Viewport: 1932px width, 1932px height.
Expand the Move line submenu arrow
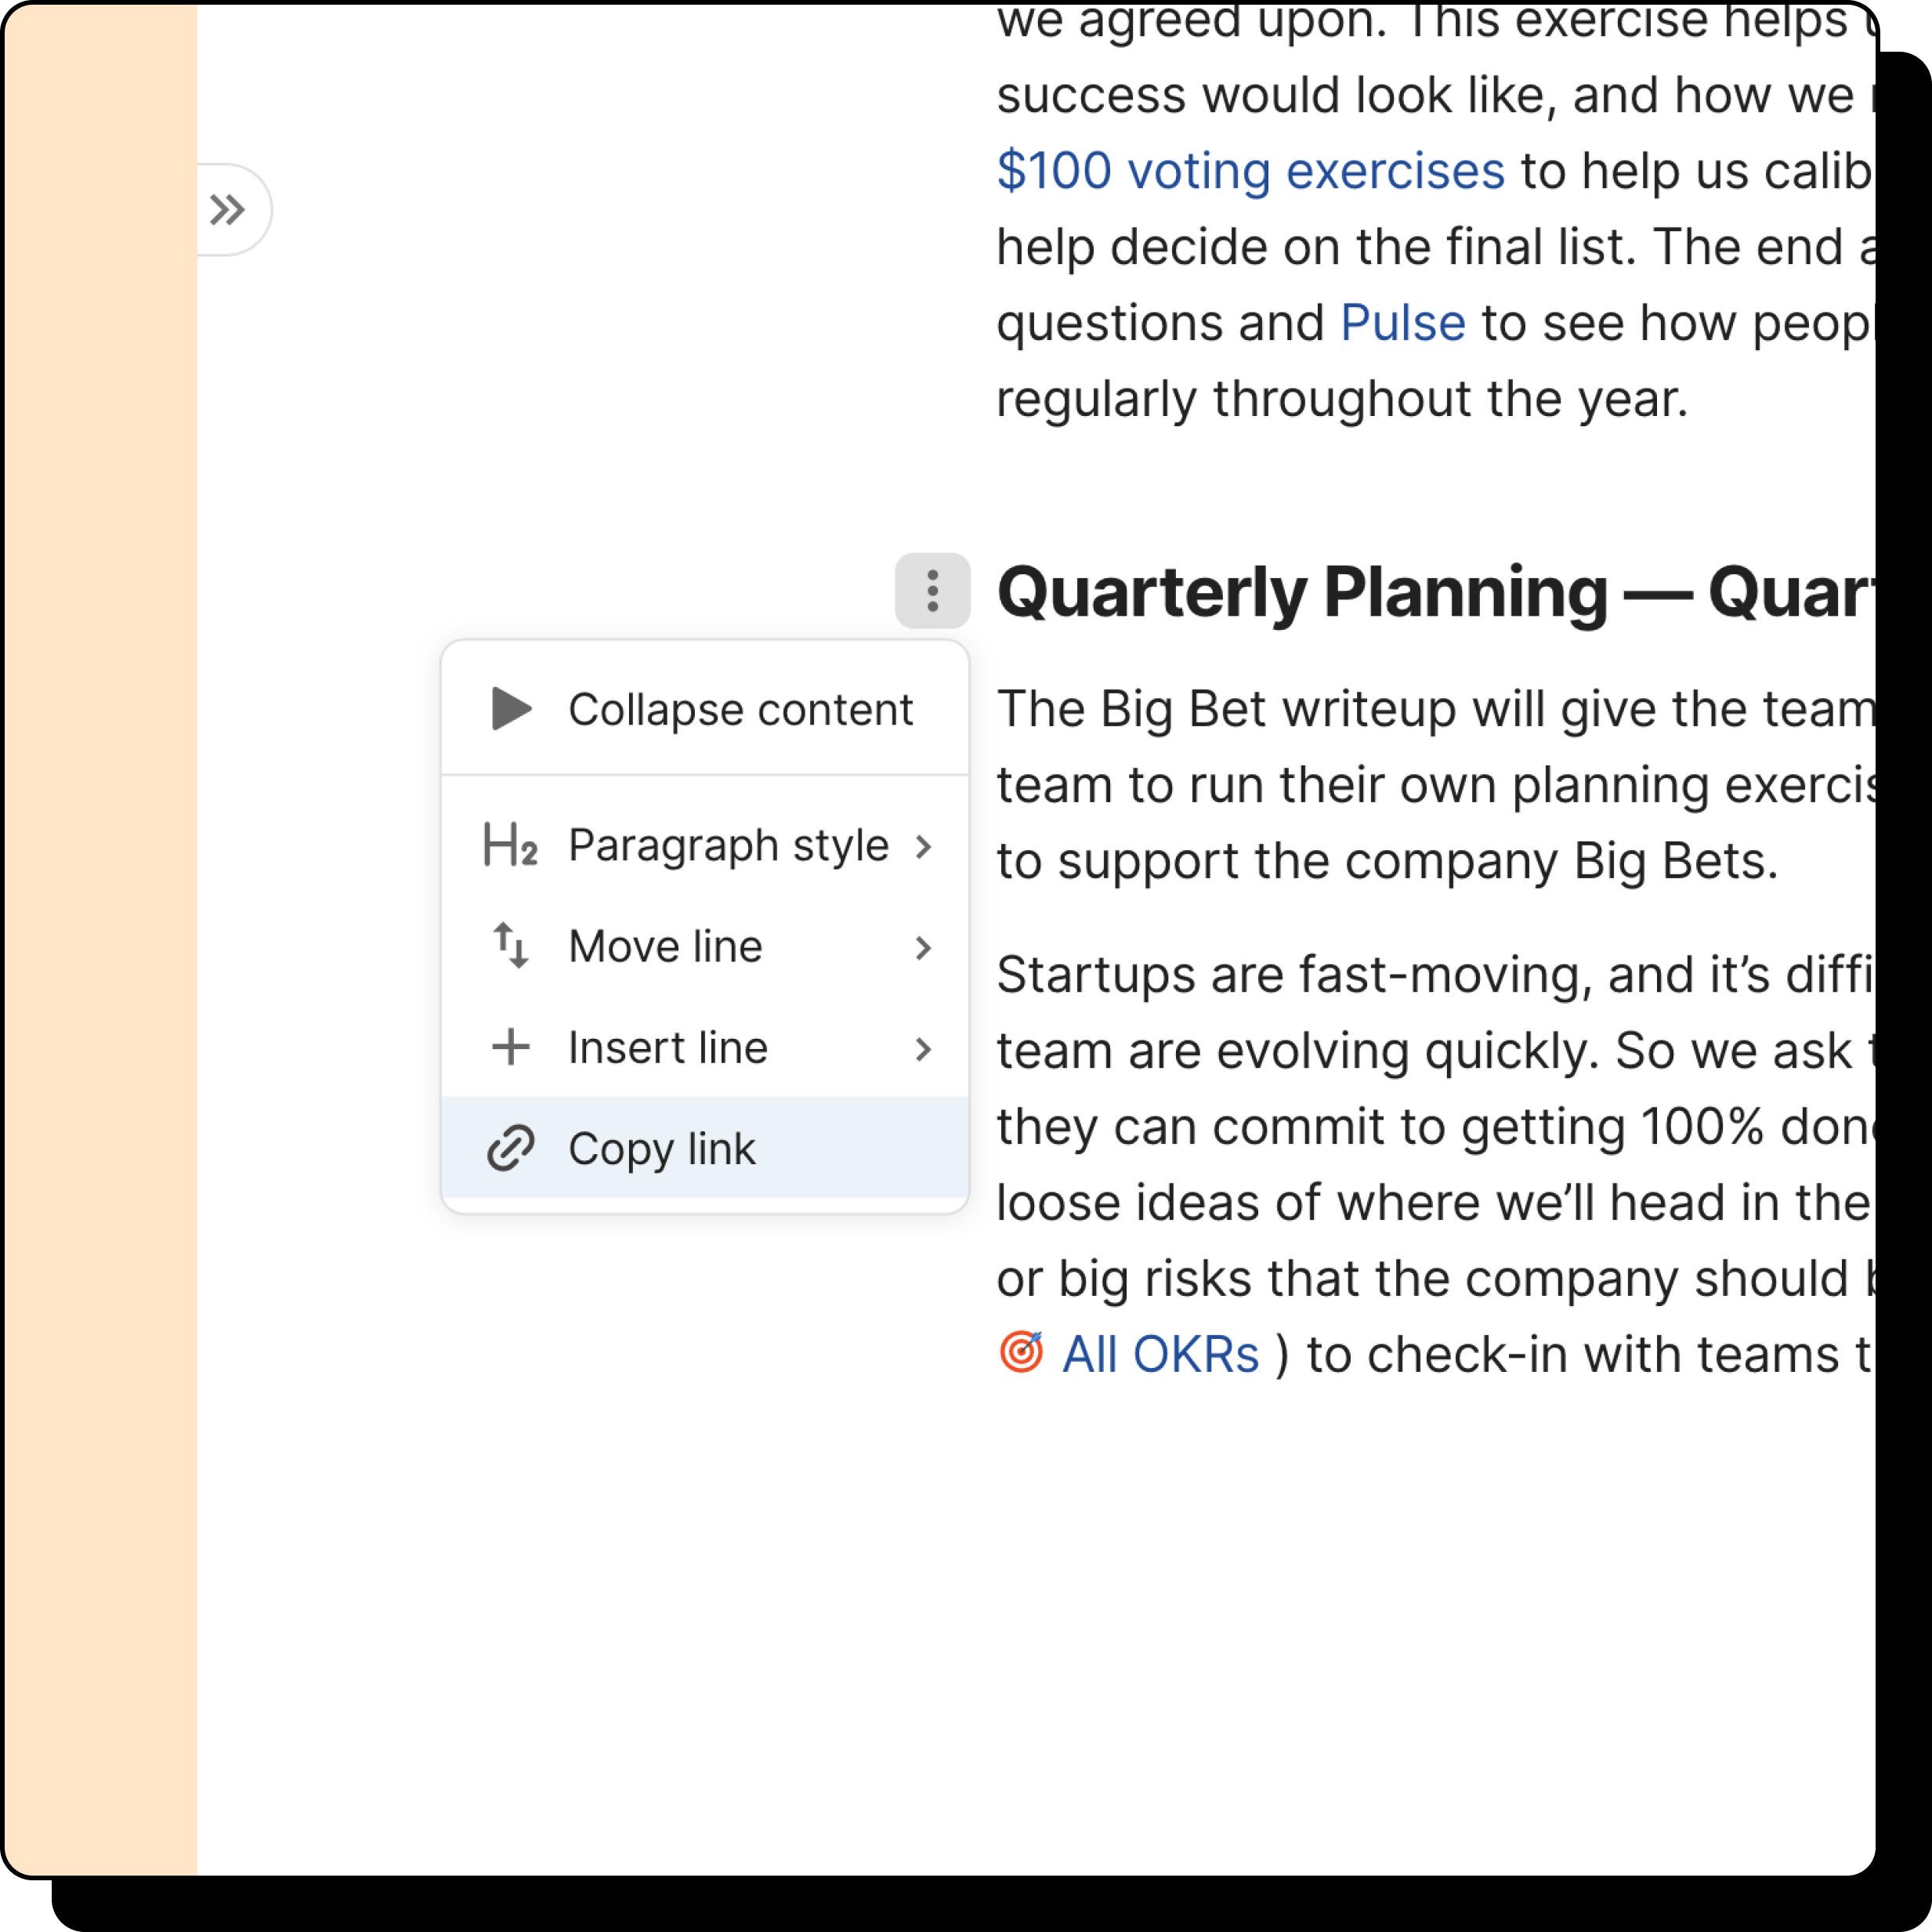pyautogui.click(x=923, y=948)
